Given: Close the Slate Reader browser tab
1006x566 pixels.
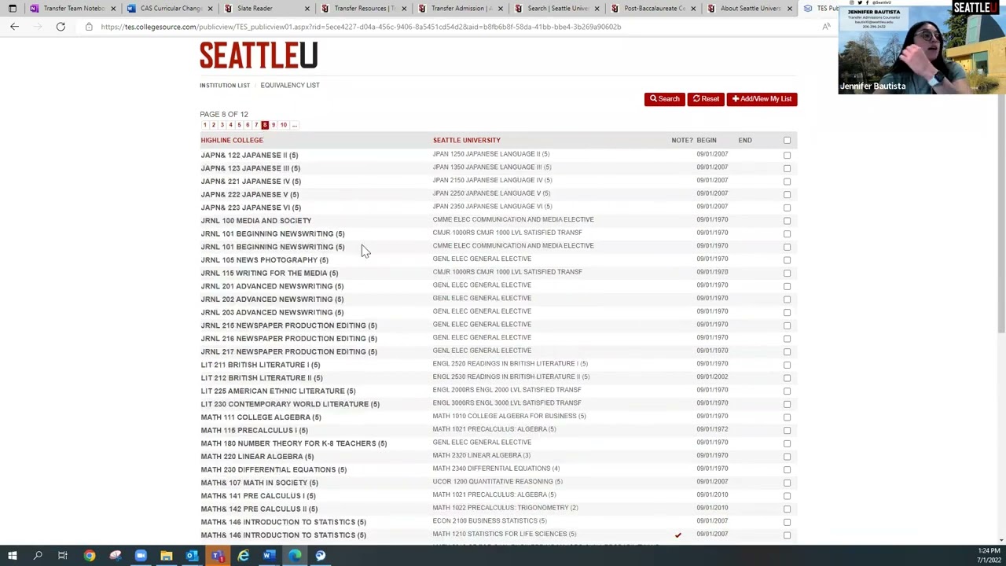Looking at the screenshot, I should click(307, 9).
